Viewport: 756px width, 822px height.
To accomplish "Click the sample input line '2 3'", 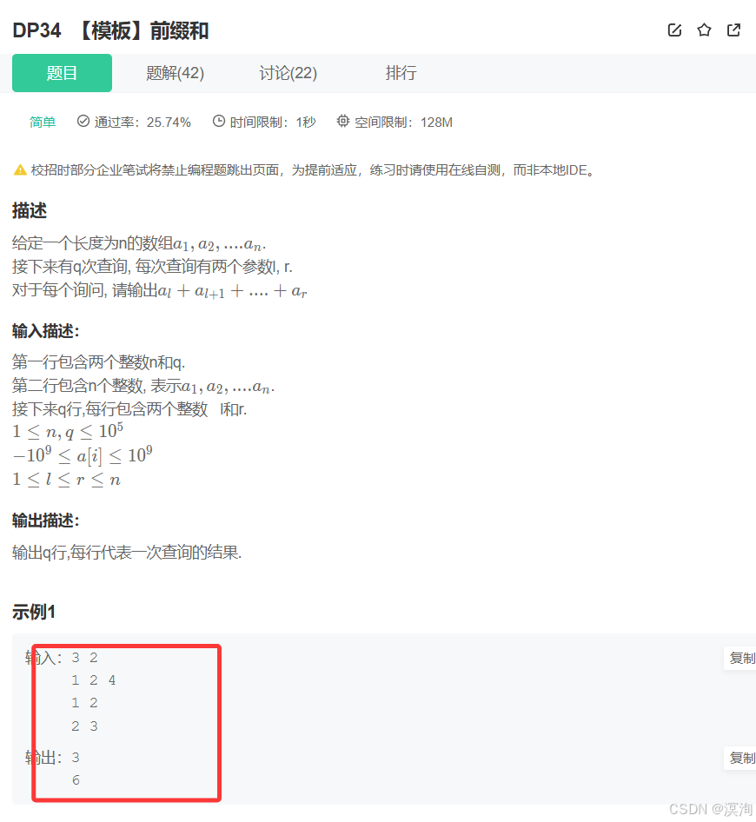I will click(85, 726).
